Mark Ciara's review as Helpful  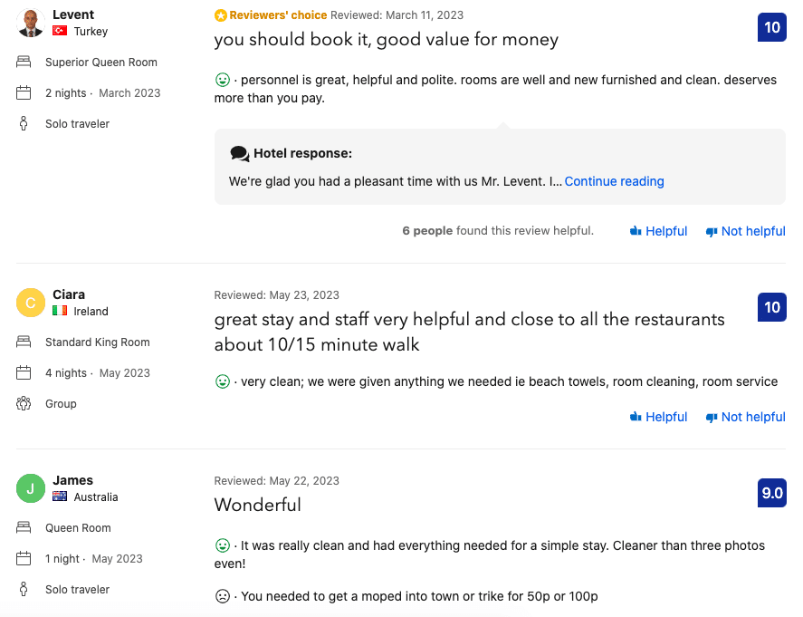pyautogui.click(x=659, y=417)
